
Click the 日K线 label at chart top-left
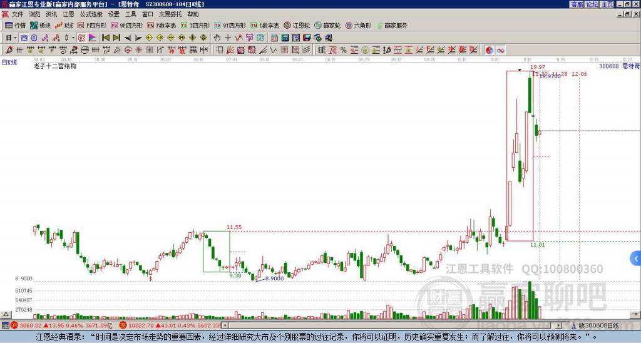[9, 62]
